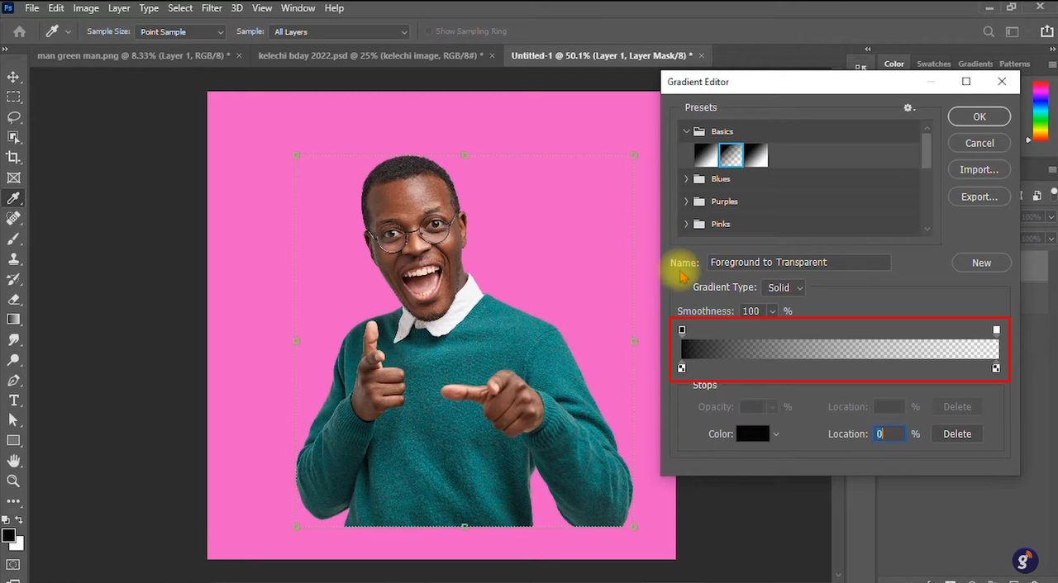Open the Gradient Type dropdown
The image size is (1058, 583).
(x=784, y=287)
